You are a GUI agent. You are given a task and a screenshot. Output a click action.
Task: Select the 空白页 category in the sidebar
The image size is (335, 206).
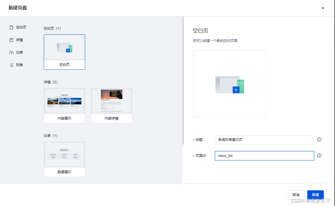[x=18, y=27]
